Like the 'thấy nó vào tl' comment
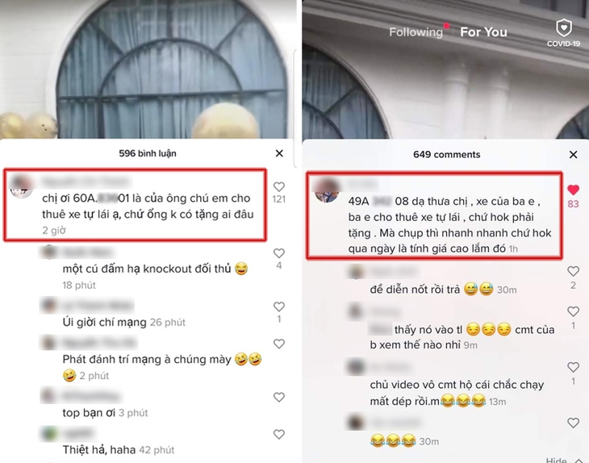The height and width of the screenshot is (463, 589). pos(573,311)
